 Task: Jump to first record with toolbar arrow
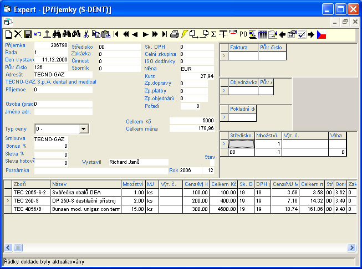pos(116,34)
